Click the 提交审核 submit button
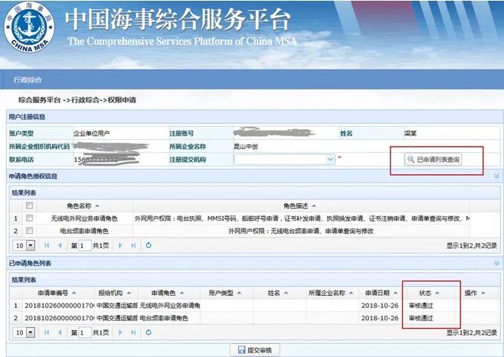This screenshot has width=504, height=357. point(255,350)
